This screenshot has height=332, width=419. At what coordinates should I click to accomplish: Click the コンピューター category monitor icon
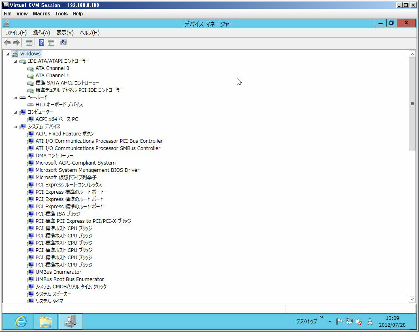[23, 112]
